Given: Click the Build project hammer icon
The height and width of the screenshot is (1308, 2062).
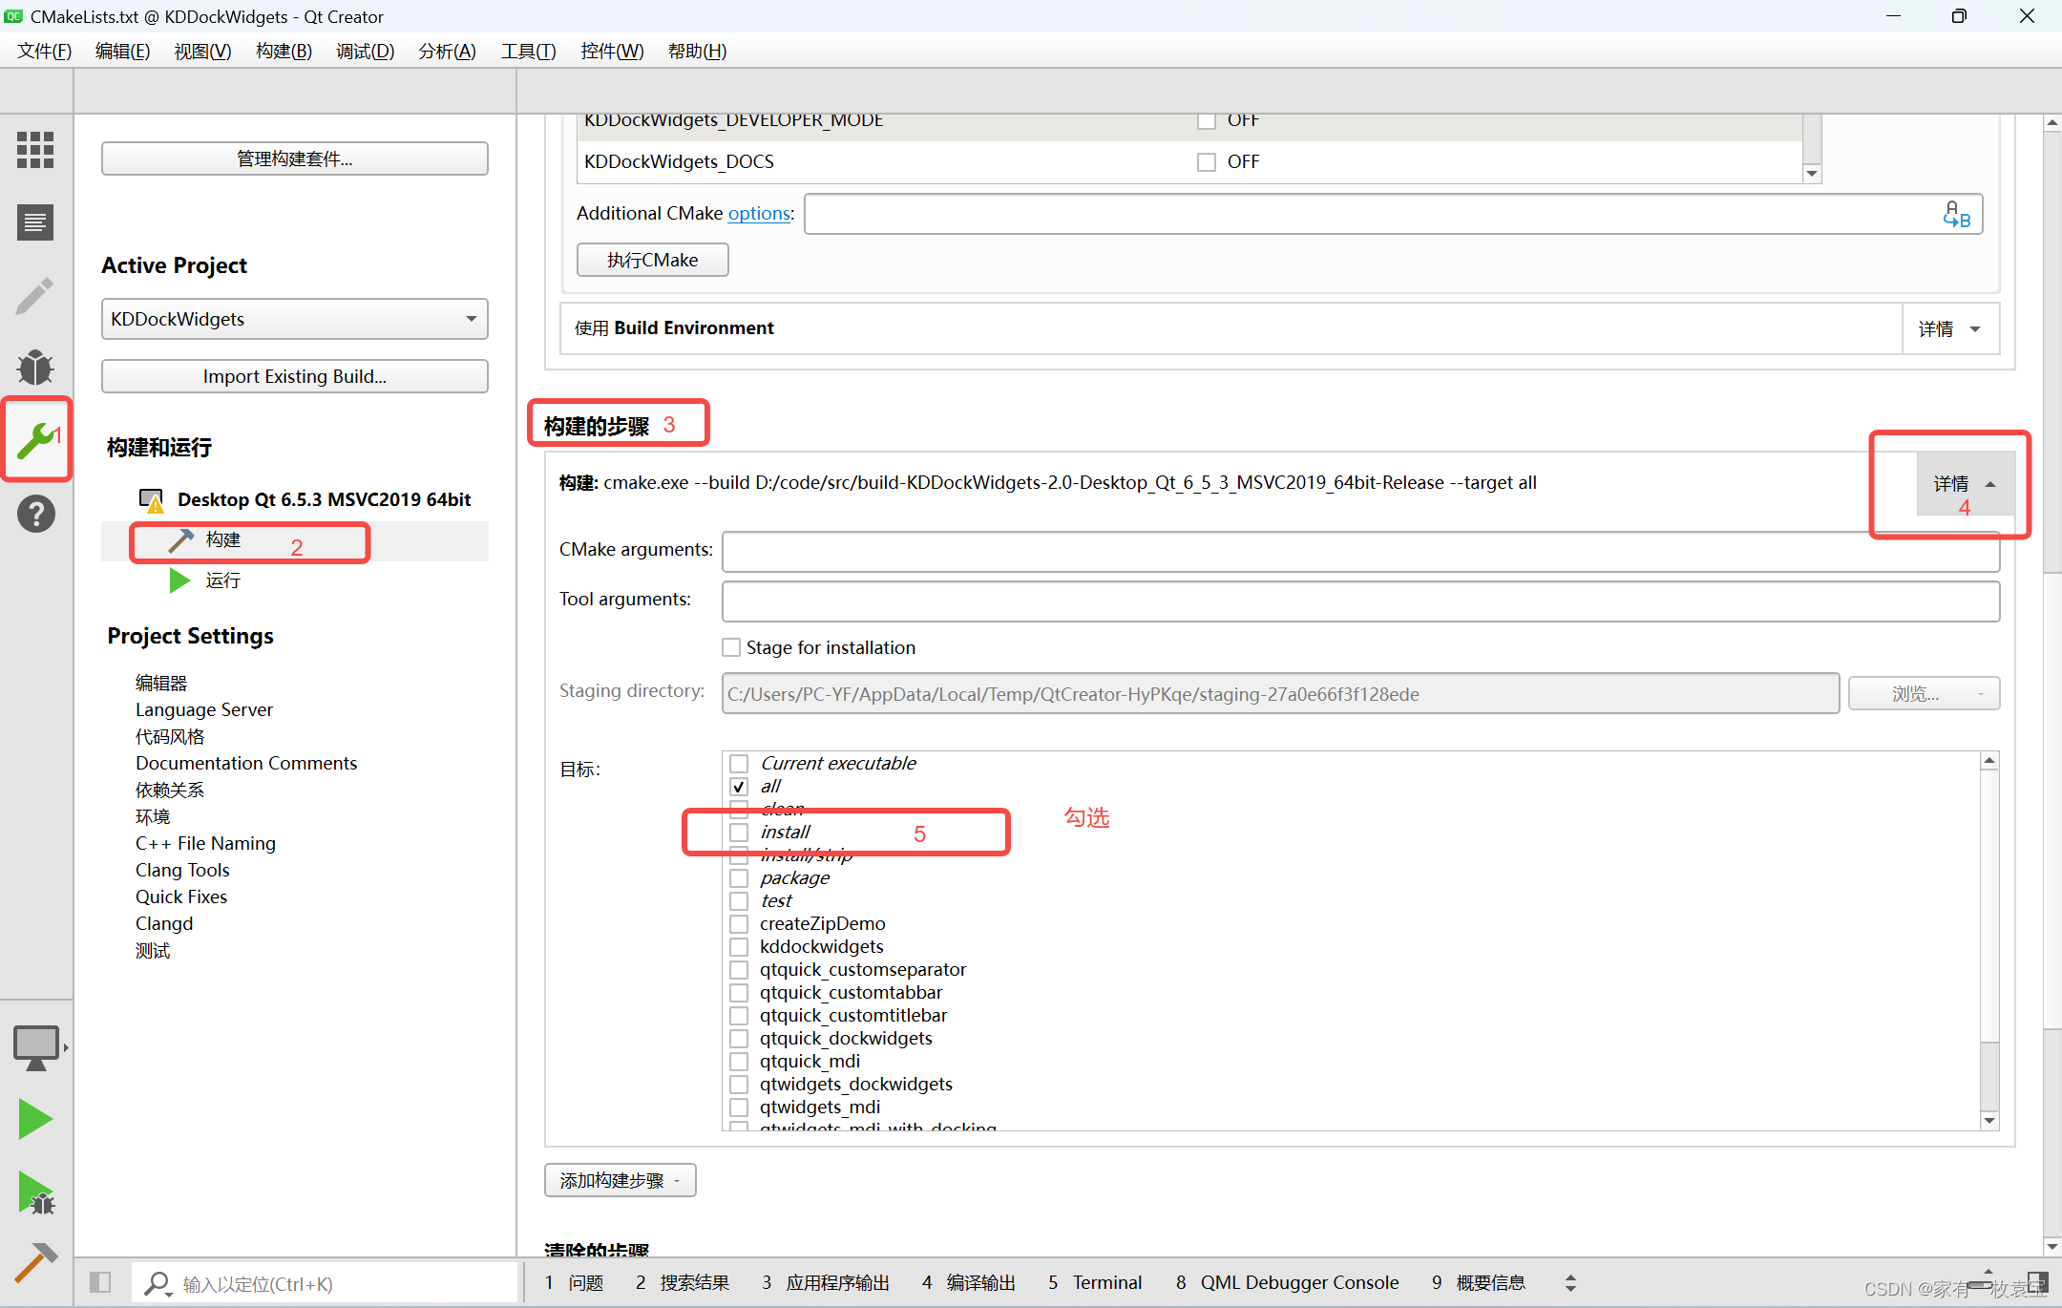Looking at the screenshot, I should click(x=36, y=1261).
